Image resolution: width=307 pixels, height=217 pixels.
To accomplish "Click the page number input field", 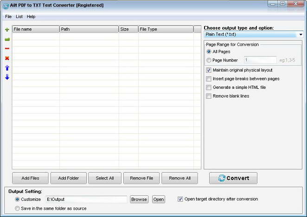I will pyautogui.click(x=261, y=60).
